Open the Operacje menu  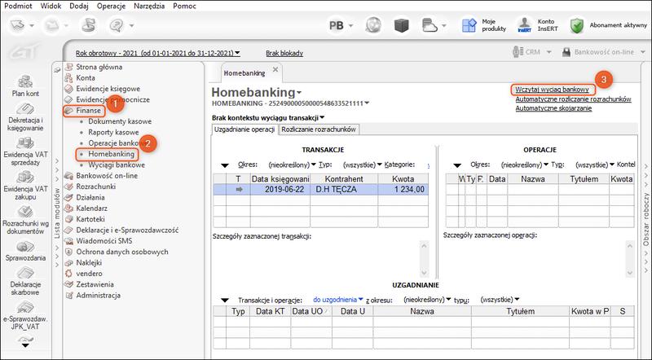tap(111, 6)
